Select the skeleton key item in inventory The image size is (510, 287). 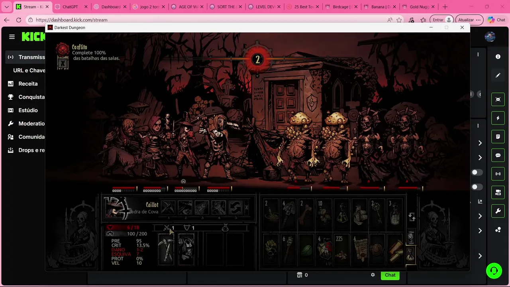point(377,214)
